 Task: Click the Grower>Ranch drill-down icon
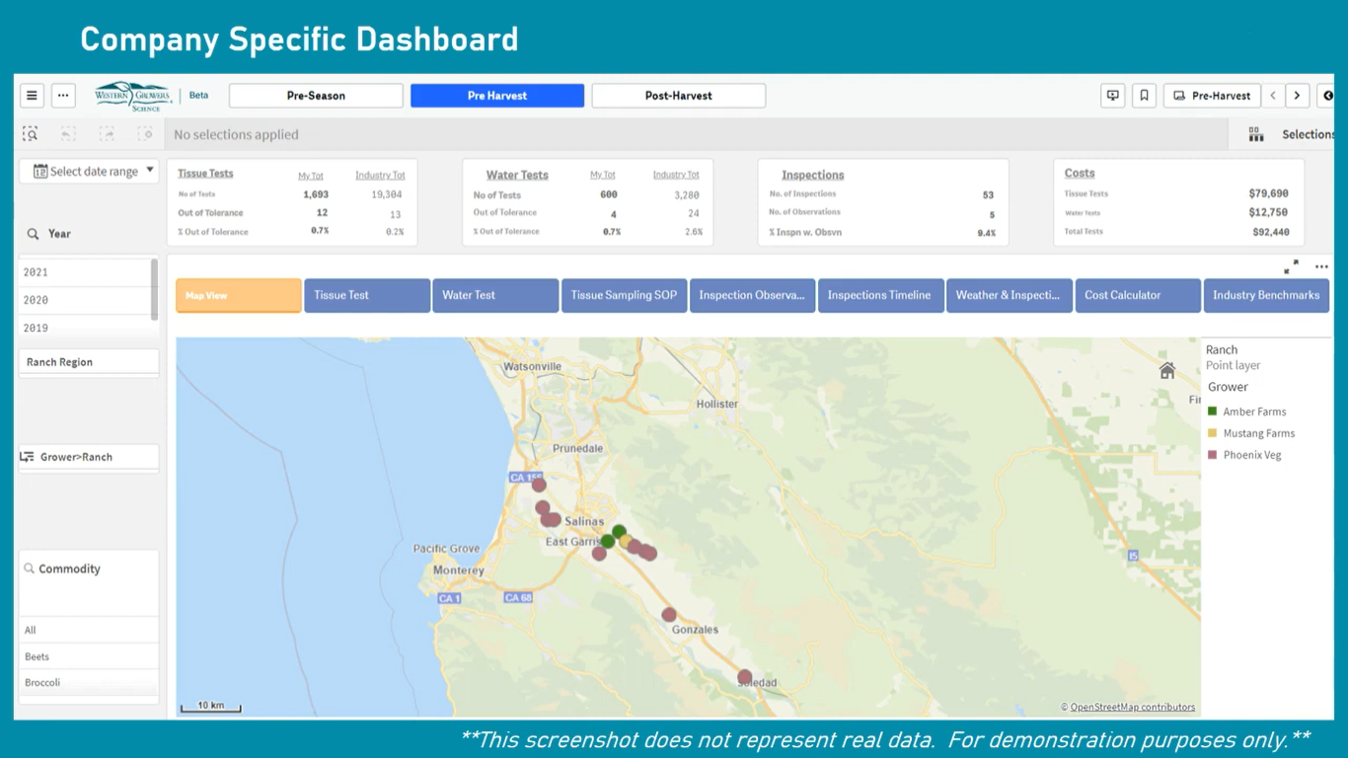click(28, 457)
